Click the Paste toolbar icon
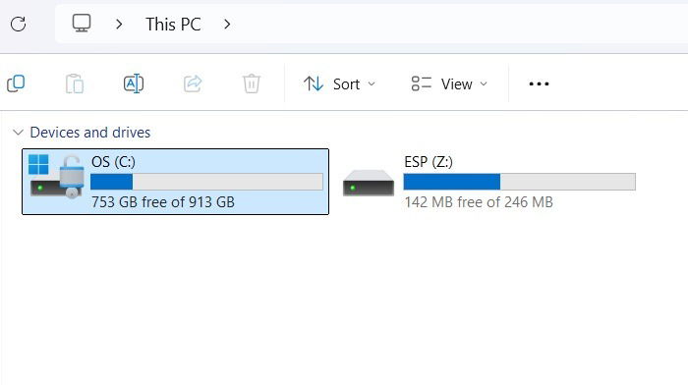This screenshot has width=688, height=385. (x=75, y=83)
